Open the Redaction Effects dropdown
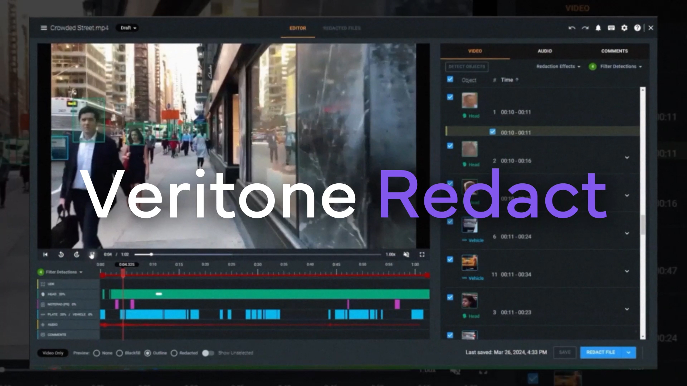 (x=558, y=66)
